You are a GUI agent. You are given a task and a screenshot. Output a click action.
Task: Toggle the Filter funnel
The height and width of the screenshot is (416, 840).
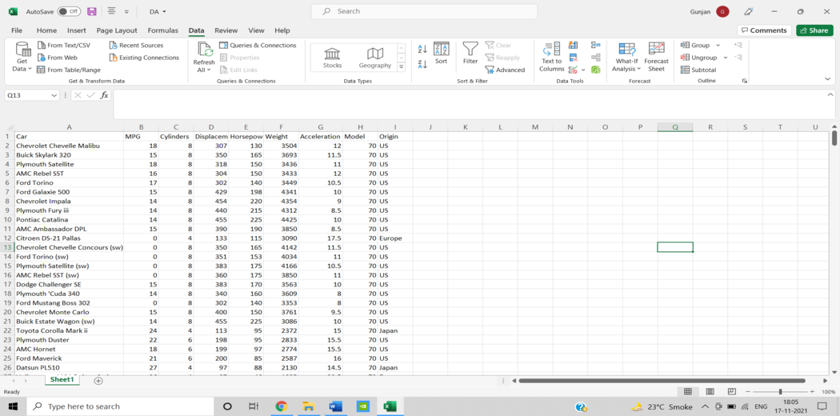point(470,54)
